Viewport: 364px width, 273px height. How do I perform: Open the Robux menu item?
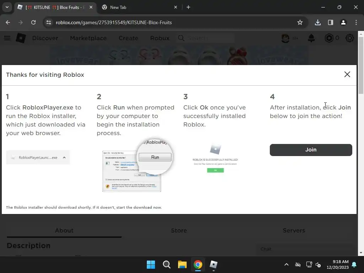[x=160, y=38]
